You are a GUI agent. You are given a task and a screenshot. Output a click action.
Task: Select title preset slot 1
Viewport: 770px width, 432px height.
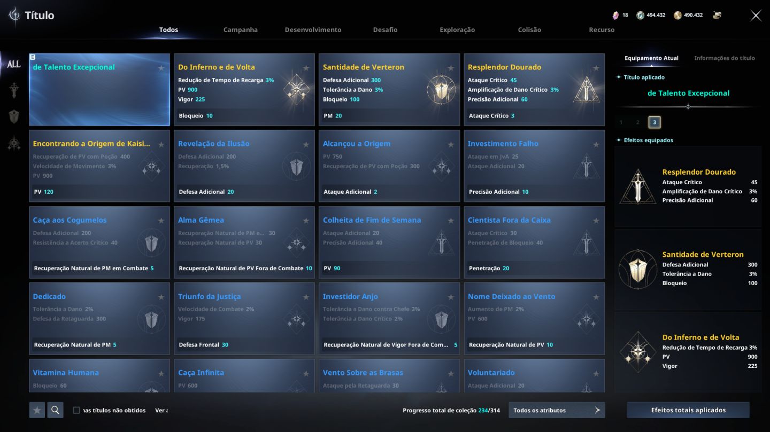click(621, 122)
